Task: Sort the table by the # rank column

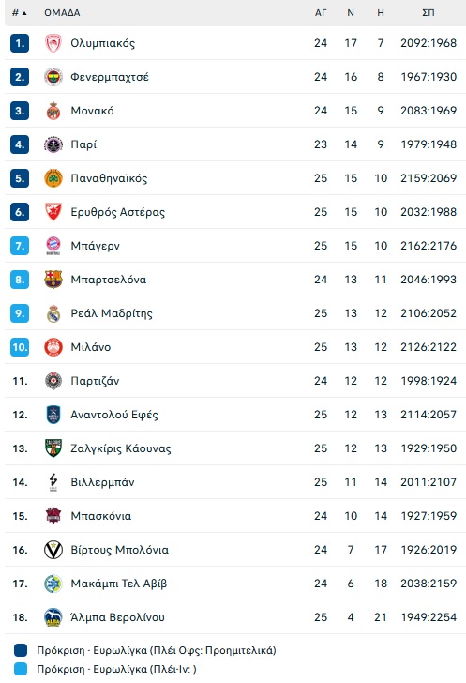Action: click(x=19, y=13)
